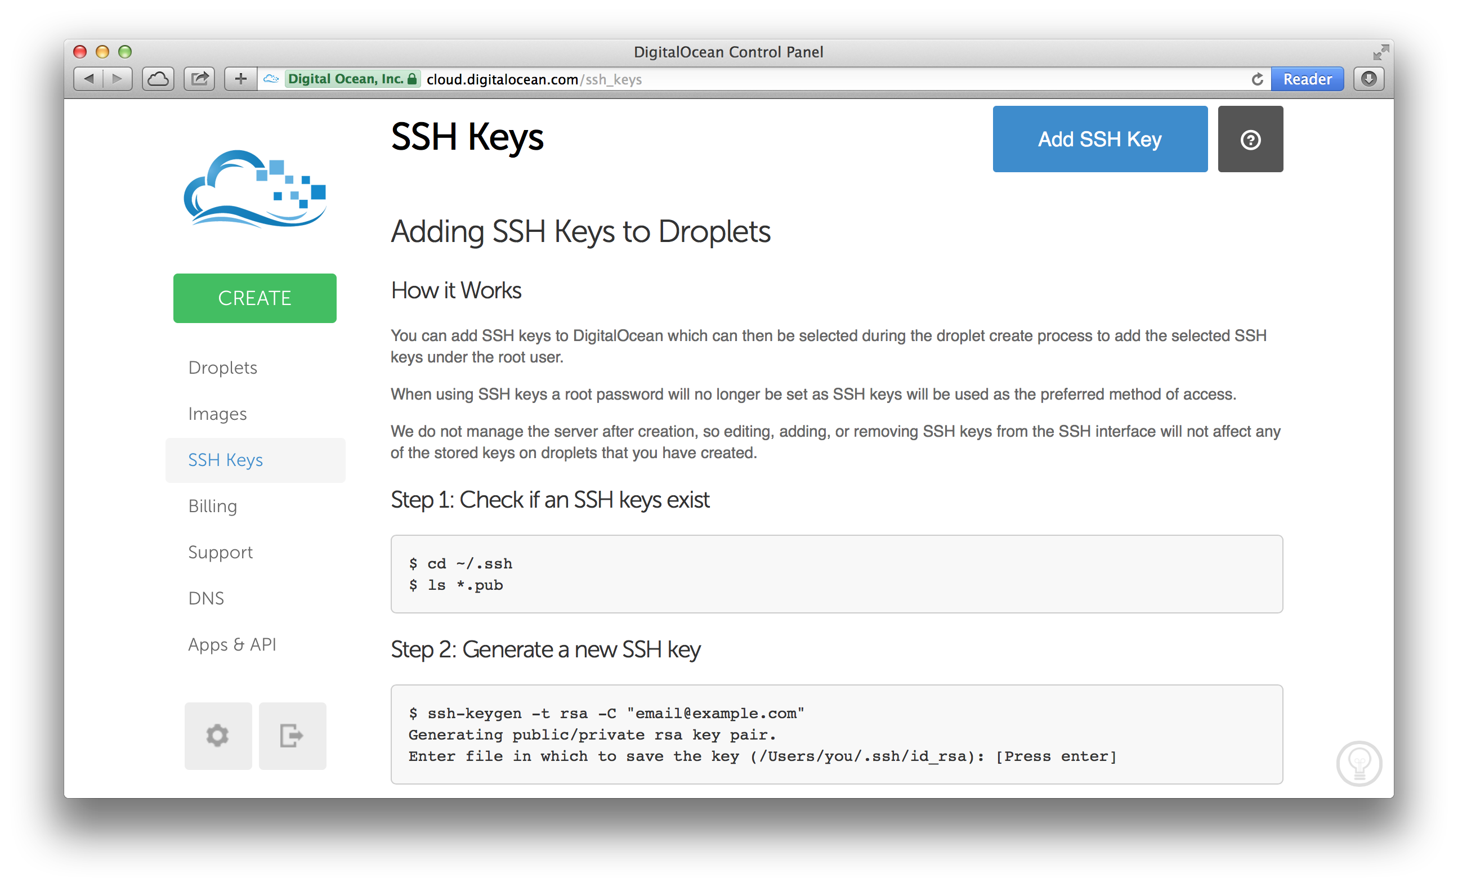Open the Safari share icon
Image resolution: width=1458 pixels, height=887 pixels.
pyautogui.click(x=199, y=79)
